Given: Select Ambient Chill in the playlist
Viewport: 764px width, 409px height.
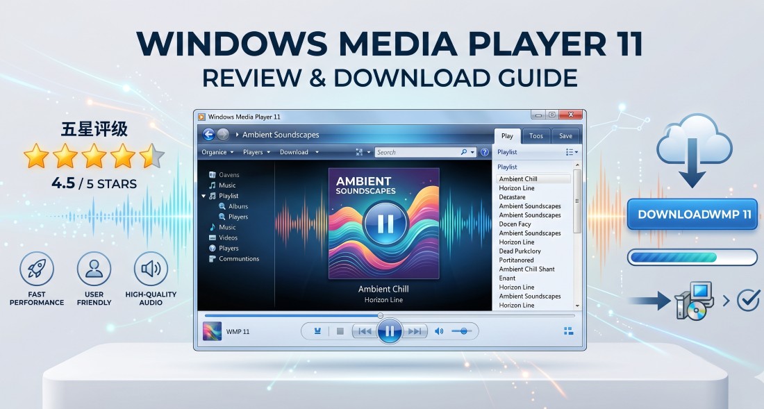Looking at the screenshot, I should (x=533, y=178).
